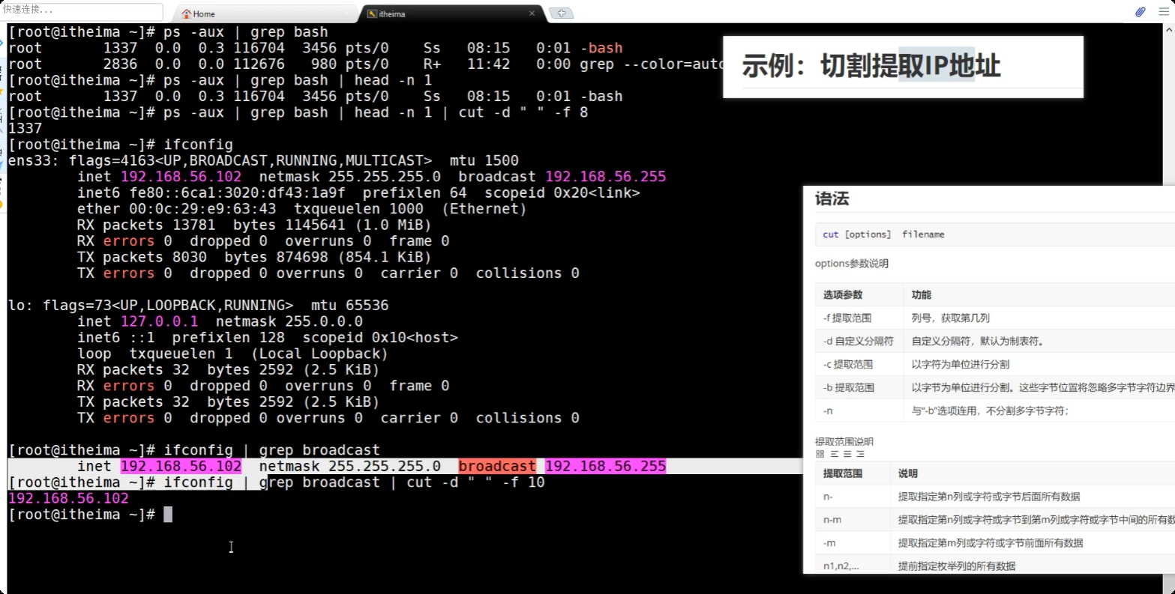Image resolution: width=1175 pixels, height=594 pixels.
Task: Click the scroll-up arrow of terminal scrollbar
Action: (x=1168, y=29)
